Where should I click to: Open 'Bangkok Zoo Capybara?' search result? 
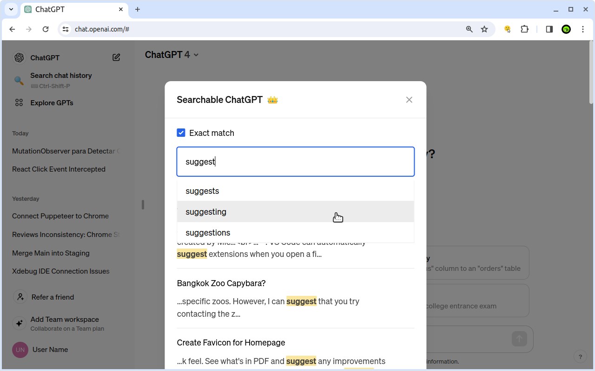pos(221,283)
